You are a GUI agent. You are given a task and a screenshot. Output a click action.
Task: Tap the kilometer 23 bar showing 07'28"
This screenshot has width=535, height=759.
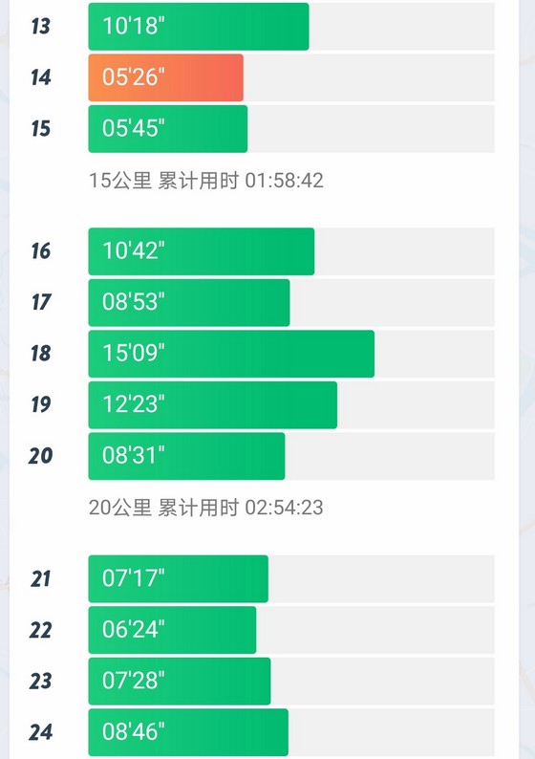tap(180, 682)
